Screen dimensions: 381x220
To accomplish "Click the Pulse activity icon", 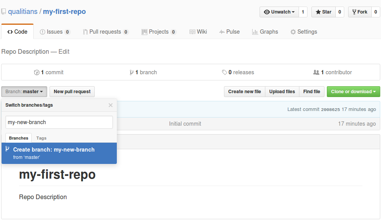I will point(222,32).
